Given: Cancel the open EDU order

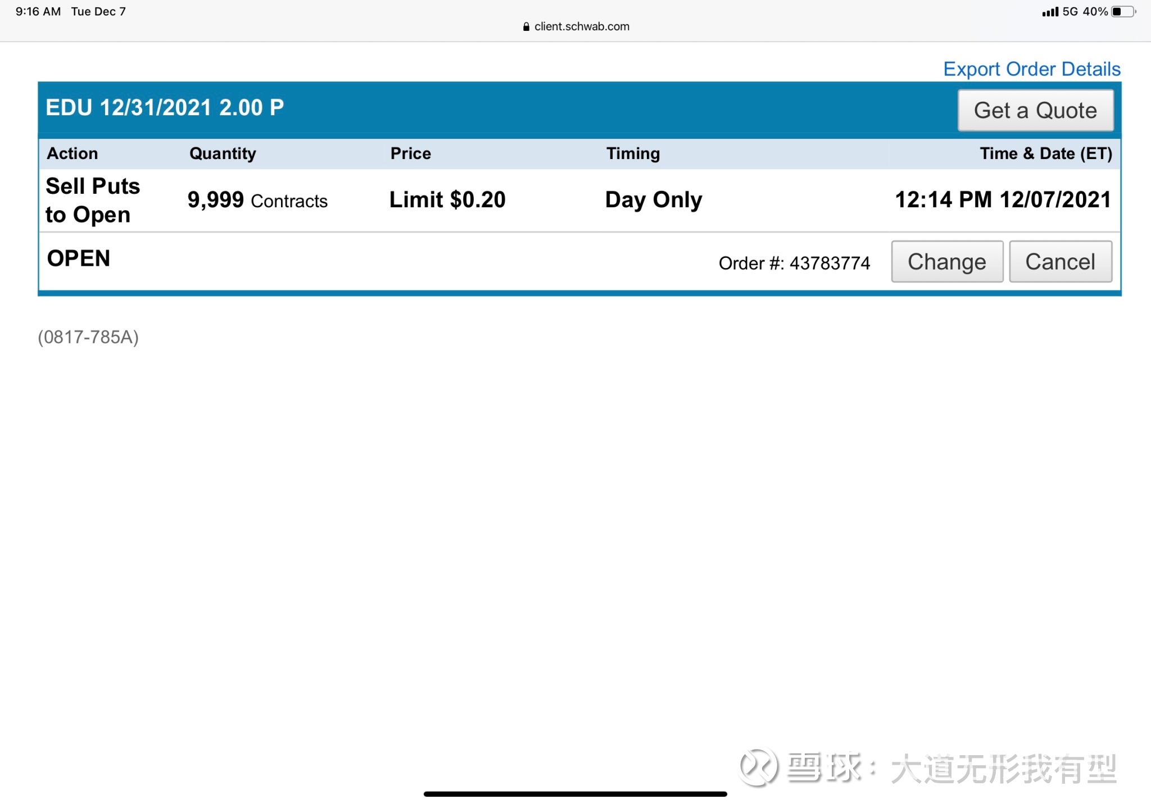Looking at the screenshot, I should point(1060,262).
